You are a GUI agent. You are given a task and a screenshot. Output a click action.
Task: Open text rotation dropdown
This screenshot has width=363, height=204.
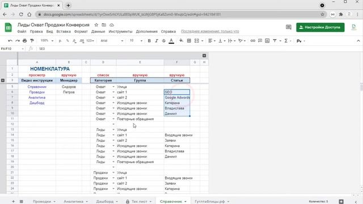pyautogui.click(x=242, y=41)
